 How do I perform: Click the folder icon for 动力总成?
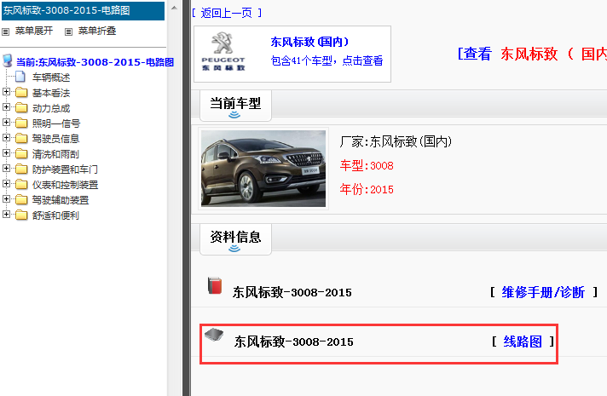click(x=21, y=108)
